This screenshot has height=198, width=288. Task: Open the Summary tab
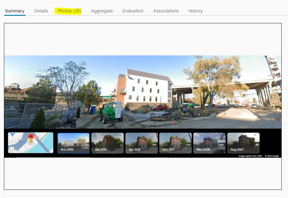pyautogui.click(x=15, y=11)
